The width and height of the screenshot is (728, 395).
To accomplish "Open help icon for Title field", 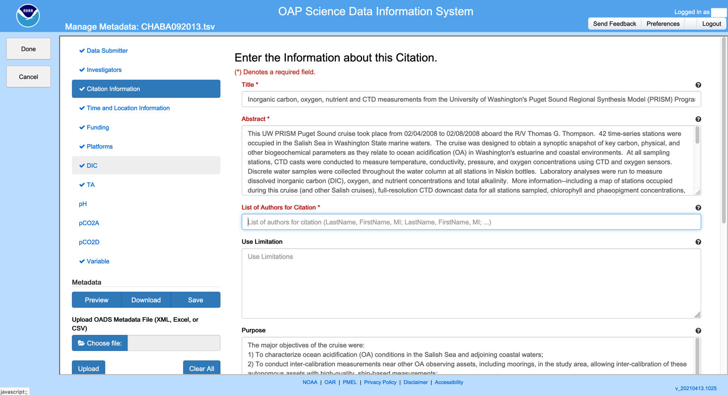I will [698, 85].
